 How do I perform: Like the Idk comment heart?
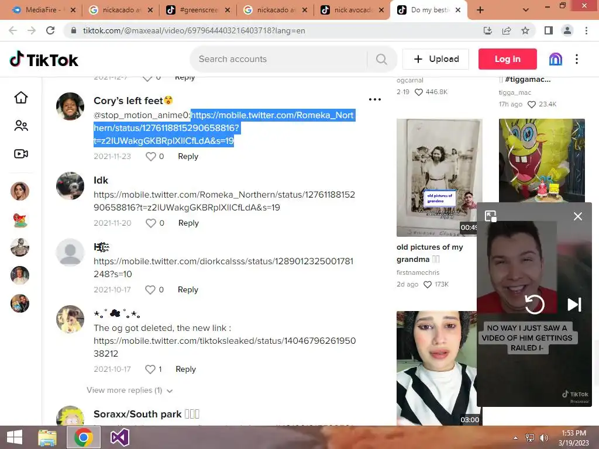[x=151, y=223]
